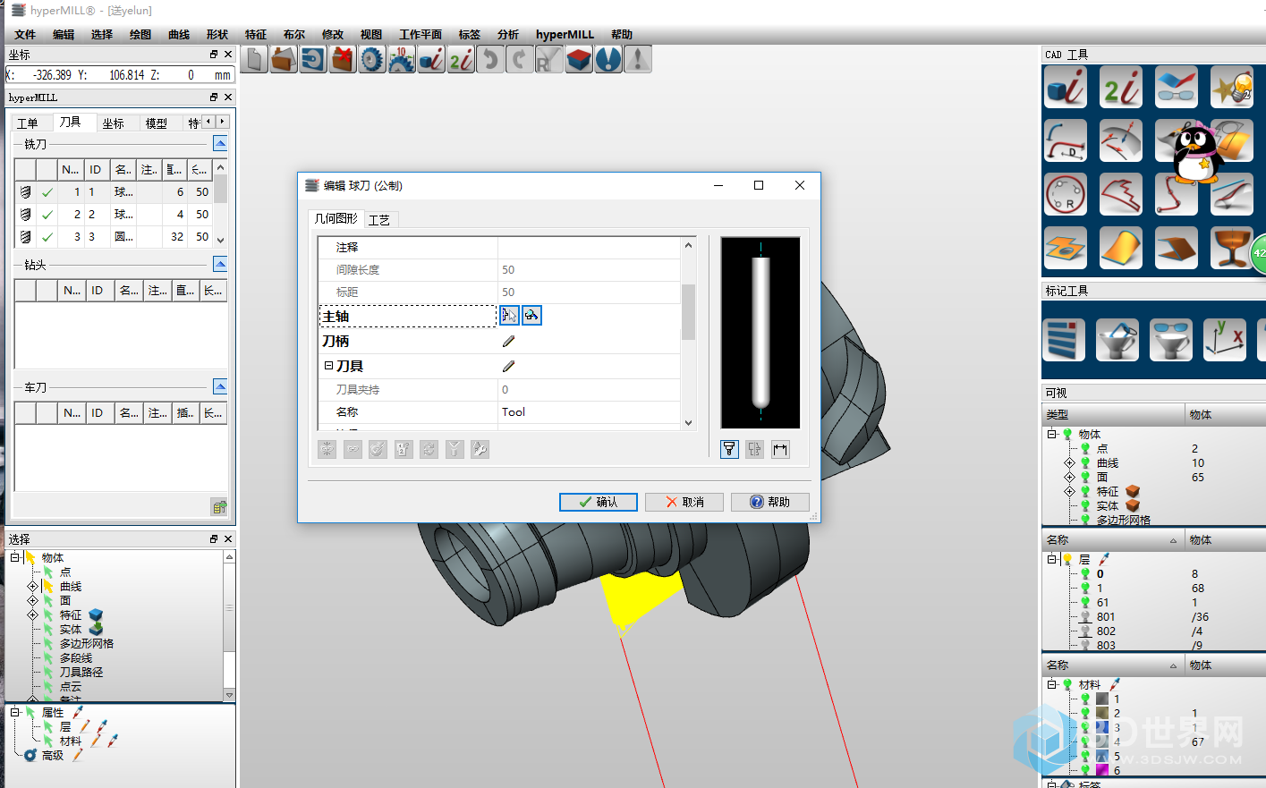
Task: Click the XY coordinate axes marking tool
Action: pos(1225,340)
